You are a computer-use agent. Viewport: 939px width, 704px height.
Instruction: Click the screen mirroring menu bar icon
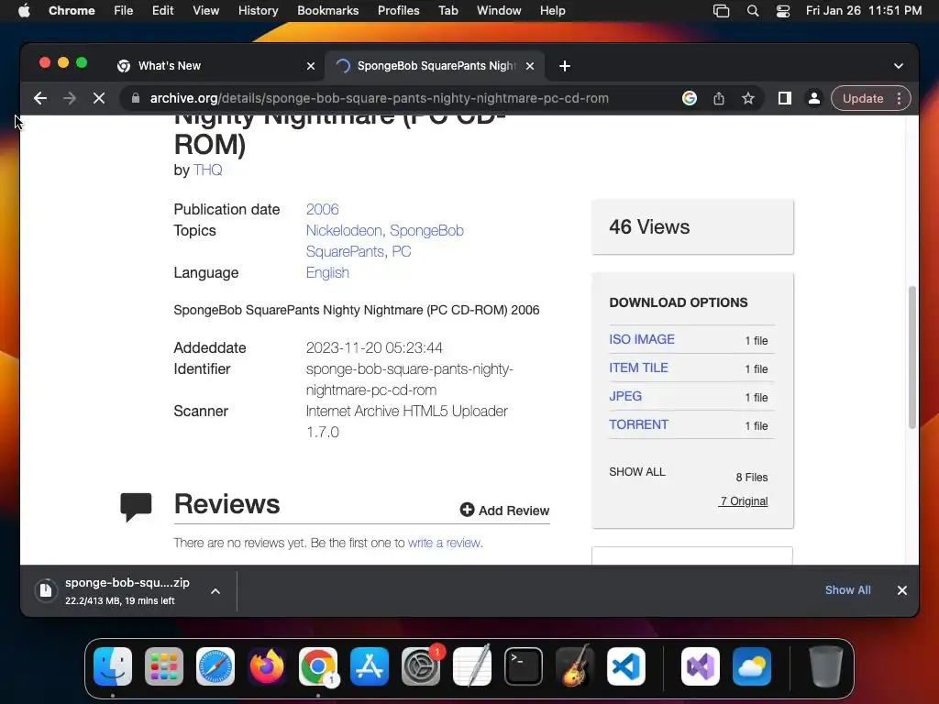(x=721, y=10)
